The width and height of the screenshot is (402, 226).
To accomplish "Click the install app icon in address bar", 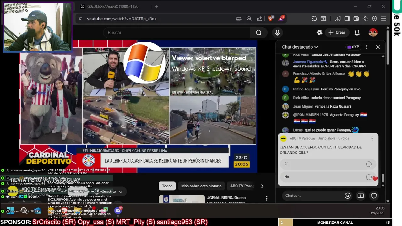I will 239,19.
